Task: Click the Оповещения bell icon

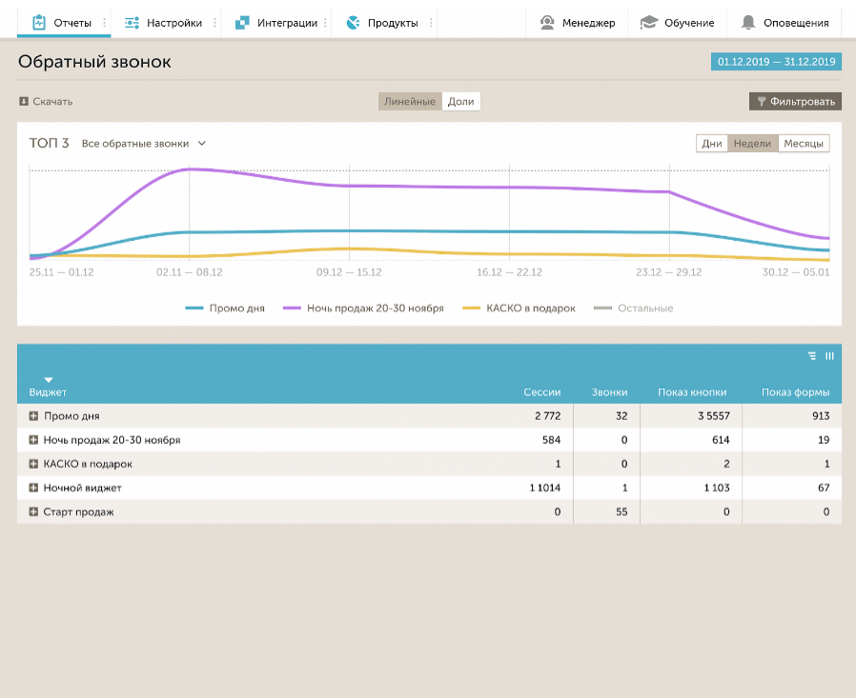Action: pyautogui.click(x=749, y=23)
